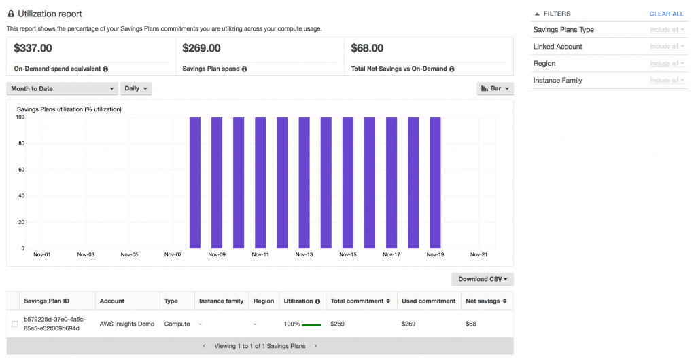
Task: Click the Clear All filters link
Action: (x=666, y=14)
